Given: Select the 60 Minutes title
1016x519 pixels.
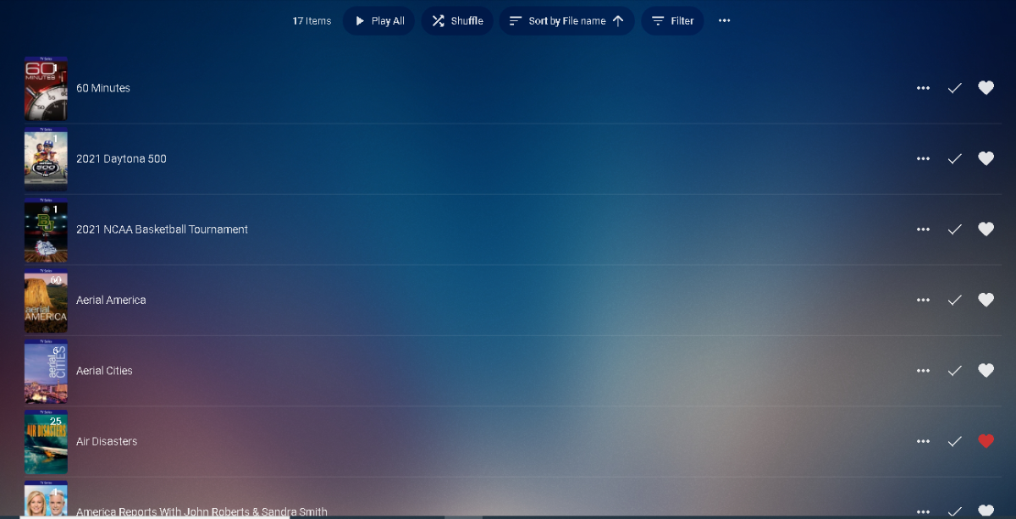Looking at the screenshot, I should coord(103,88).
